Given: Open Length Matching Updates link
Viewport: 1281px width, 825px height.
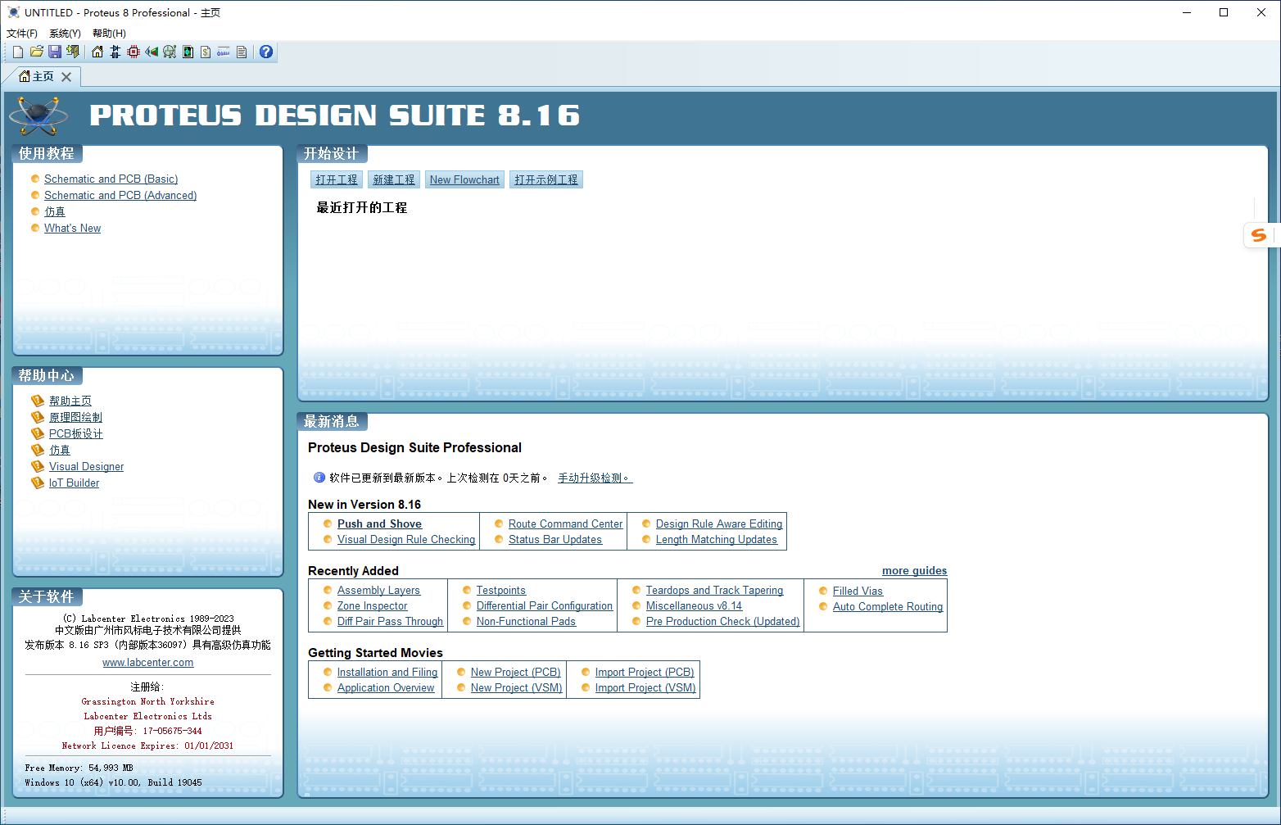Looking at the screenshot, I should point(717,540).
